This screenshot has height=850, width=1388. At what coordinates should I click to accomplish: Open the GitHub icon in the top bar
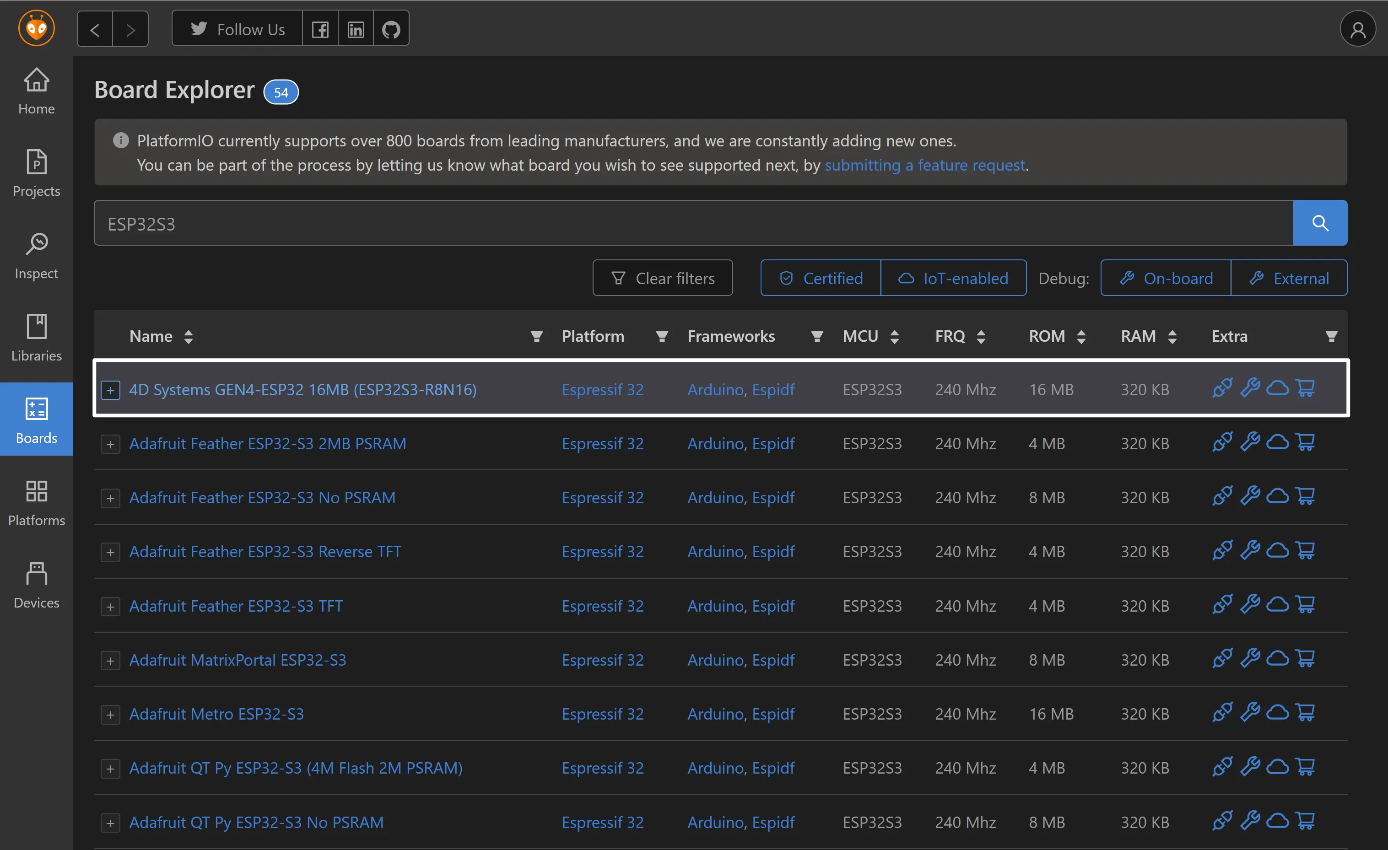pos(391,29)
